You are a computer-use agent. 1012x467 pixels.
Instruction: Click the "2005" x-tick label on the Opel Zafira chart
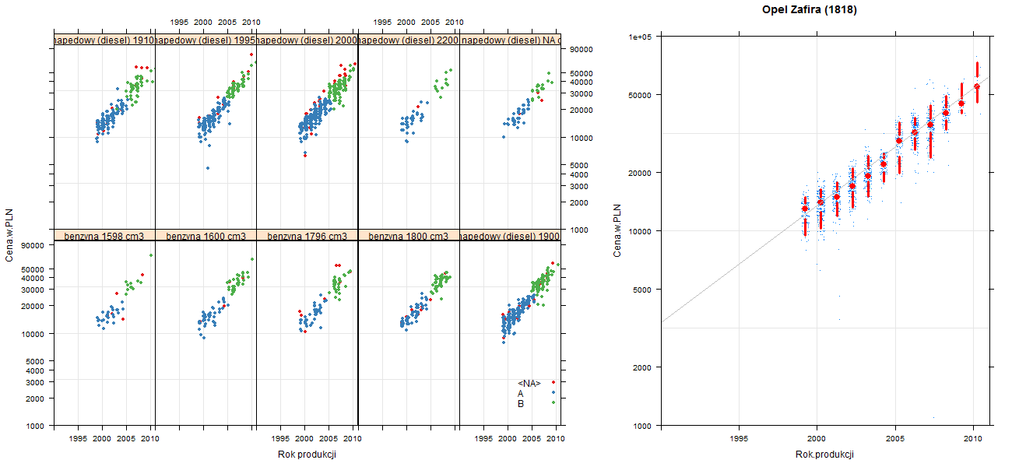click(x=895, y=439)
